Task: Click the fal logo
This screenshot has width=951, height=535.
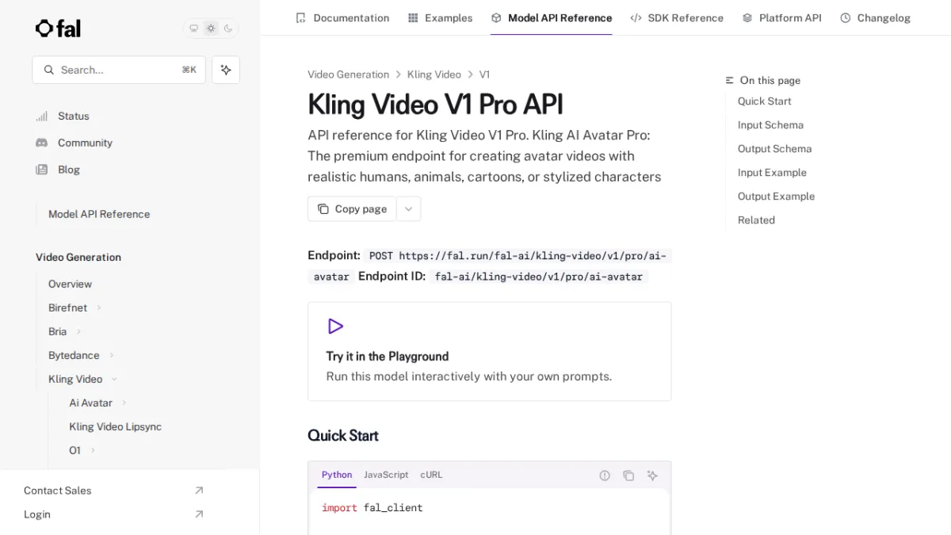Action: [x=58, y=29]
